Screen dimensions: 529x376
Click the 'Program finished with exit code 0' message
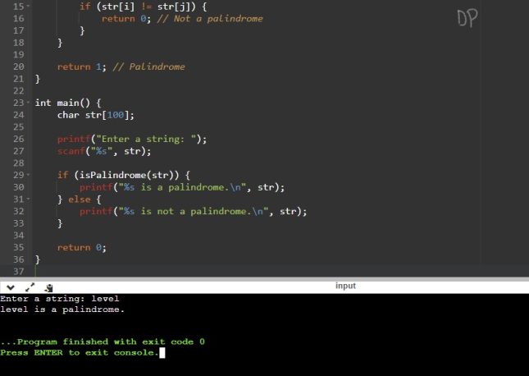click(103, 342)
